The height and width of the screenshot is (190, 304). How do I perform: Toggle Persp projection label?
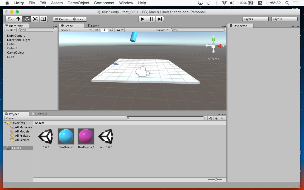[x=213, y=59]
